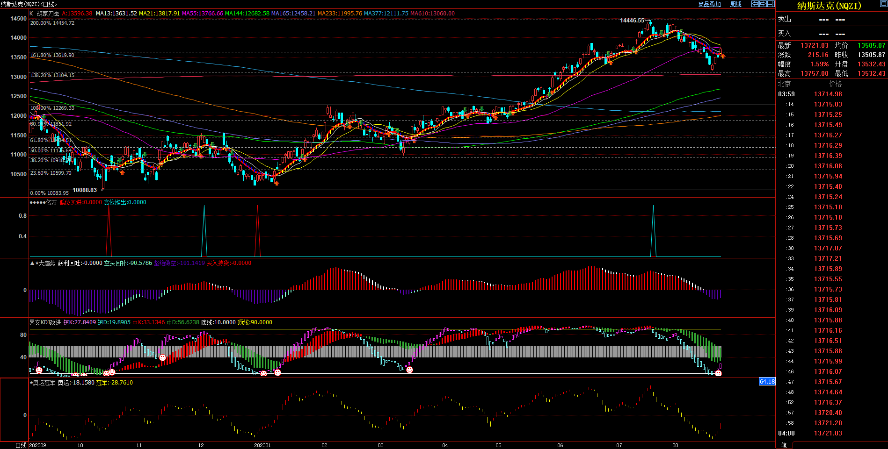This screenshot has width=888, height=449.
Task: Select the 界文KDJ改进 indicator title
Action: [45, 322]
